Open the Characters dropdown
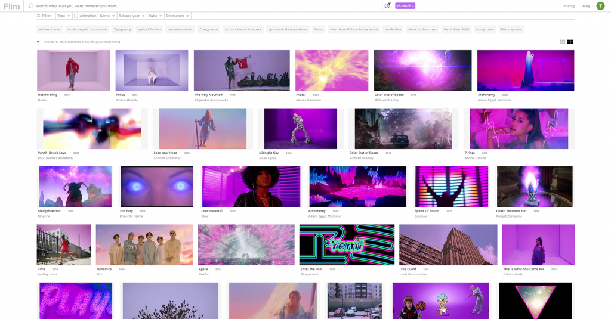 coord(177,16)
